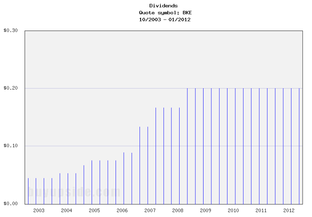Image resolution: width=312 pixels, height=217 pixels.
Task: Click the '10/2003 – 01/2012' date range text
Action: pos(165,20)
